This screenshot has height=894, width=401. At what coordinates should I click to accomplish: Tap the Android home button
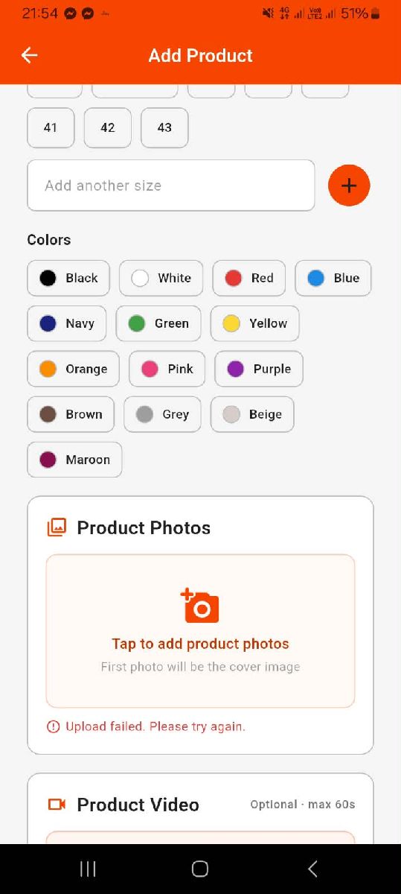click(200, 869)
